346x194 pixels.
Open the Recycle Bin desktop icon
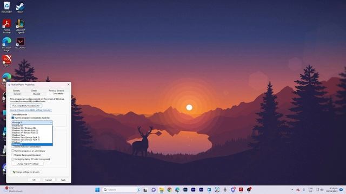click(x=7, y=7)
